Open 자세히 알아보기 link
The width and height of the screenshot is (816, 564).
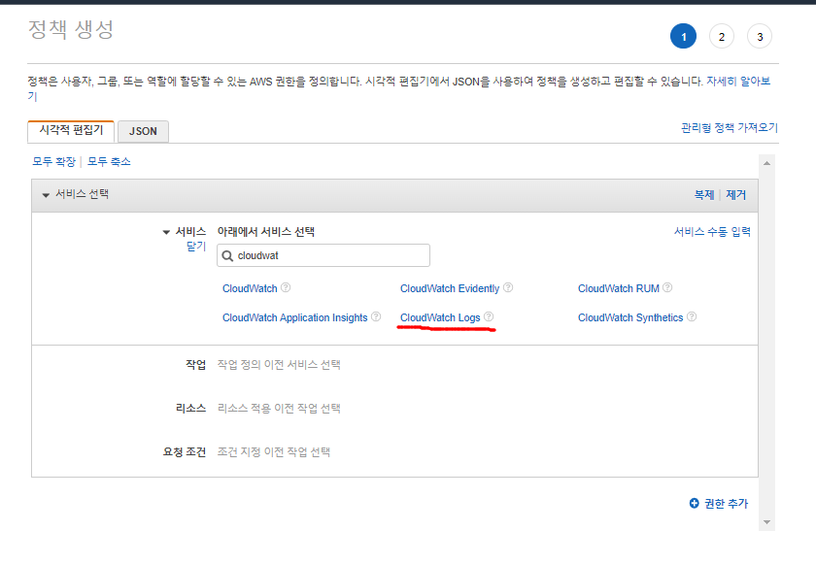coord(738,82)
